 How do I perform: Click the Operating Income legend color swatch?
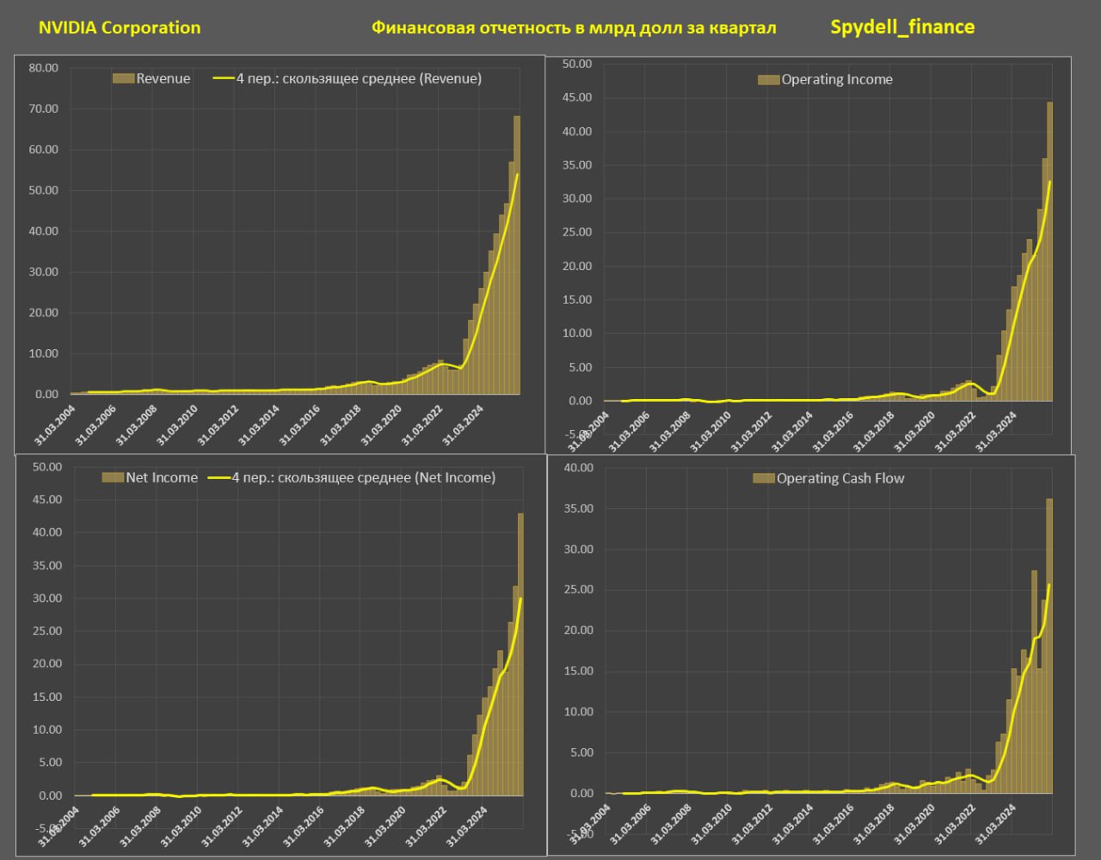(768, 79)
